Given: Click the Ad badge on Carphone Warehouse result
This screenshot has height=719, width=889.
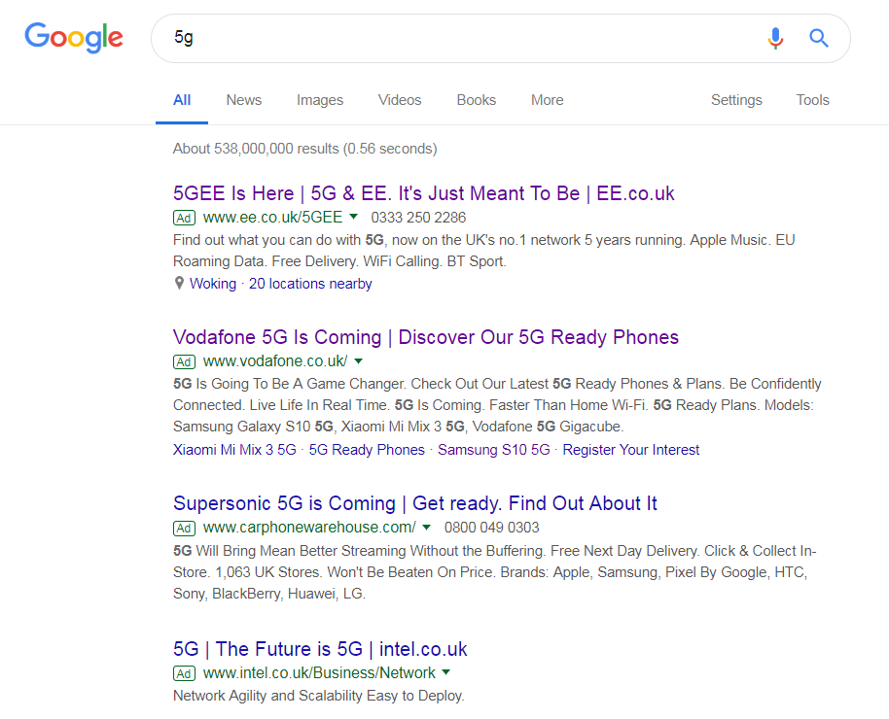Looking at the screenshot, I should tap(184, 528).
